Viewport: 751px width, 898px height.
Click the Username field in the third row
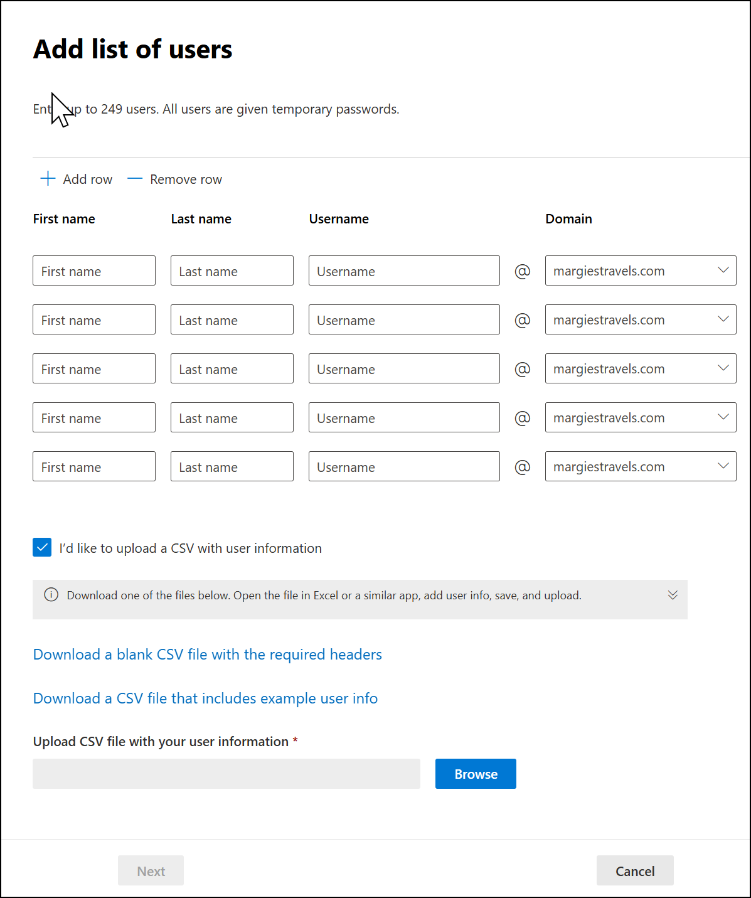tap(404, 368)
